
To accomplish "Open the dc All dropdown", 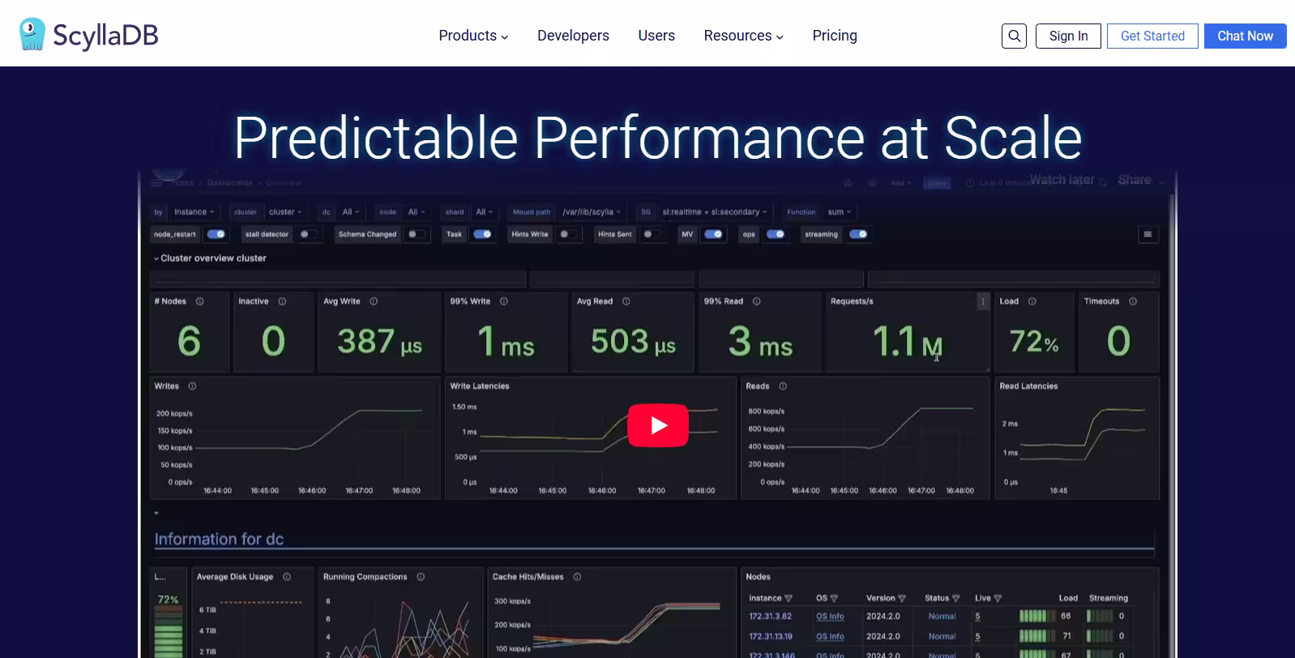I will click(x=350, y=212).
